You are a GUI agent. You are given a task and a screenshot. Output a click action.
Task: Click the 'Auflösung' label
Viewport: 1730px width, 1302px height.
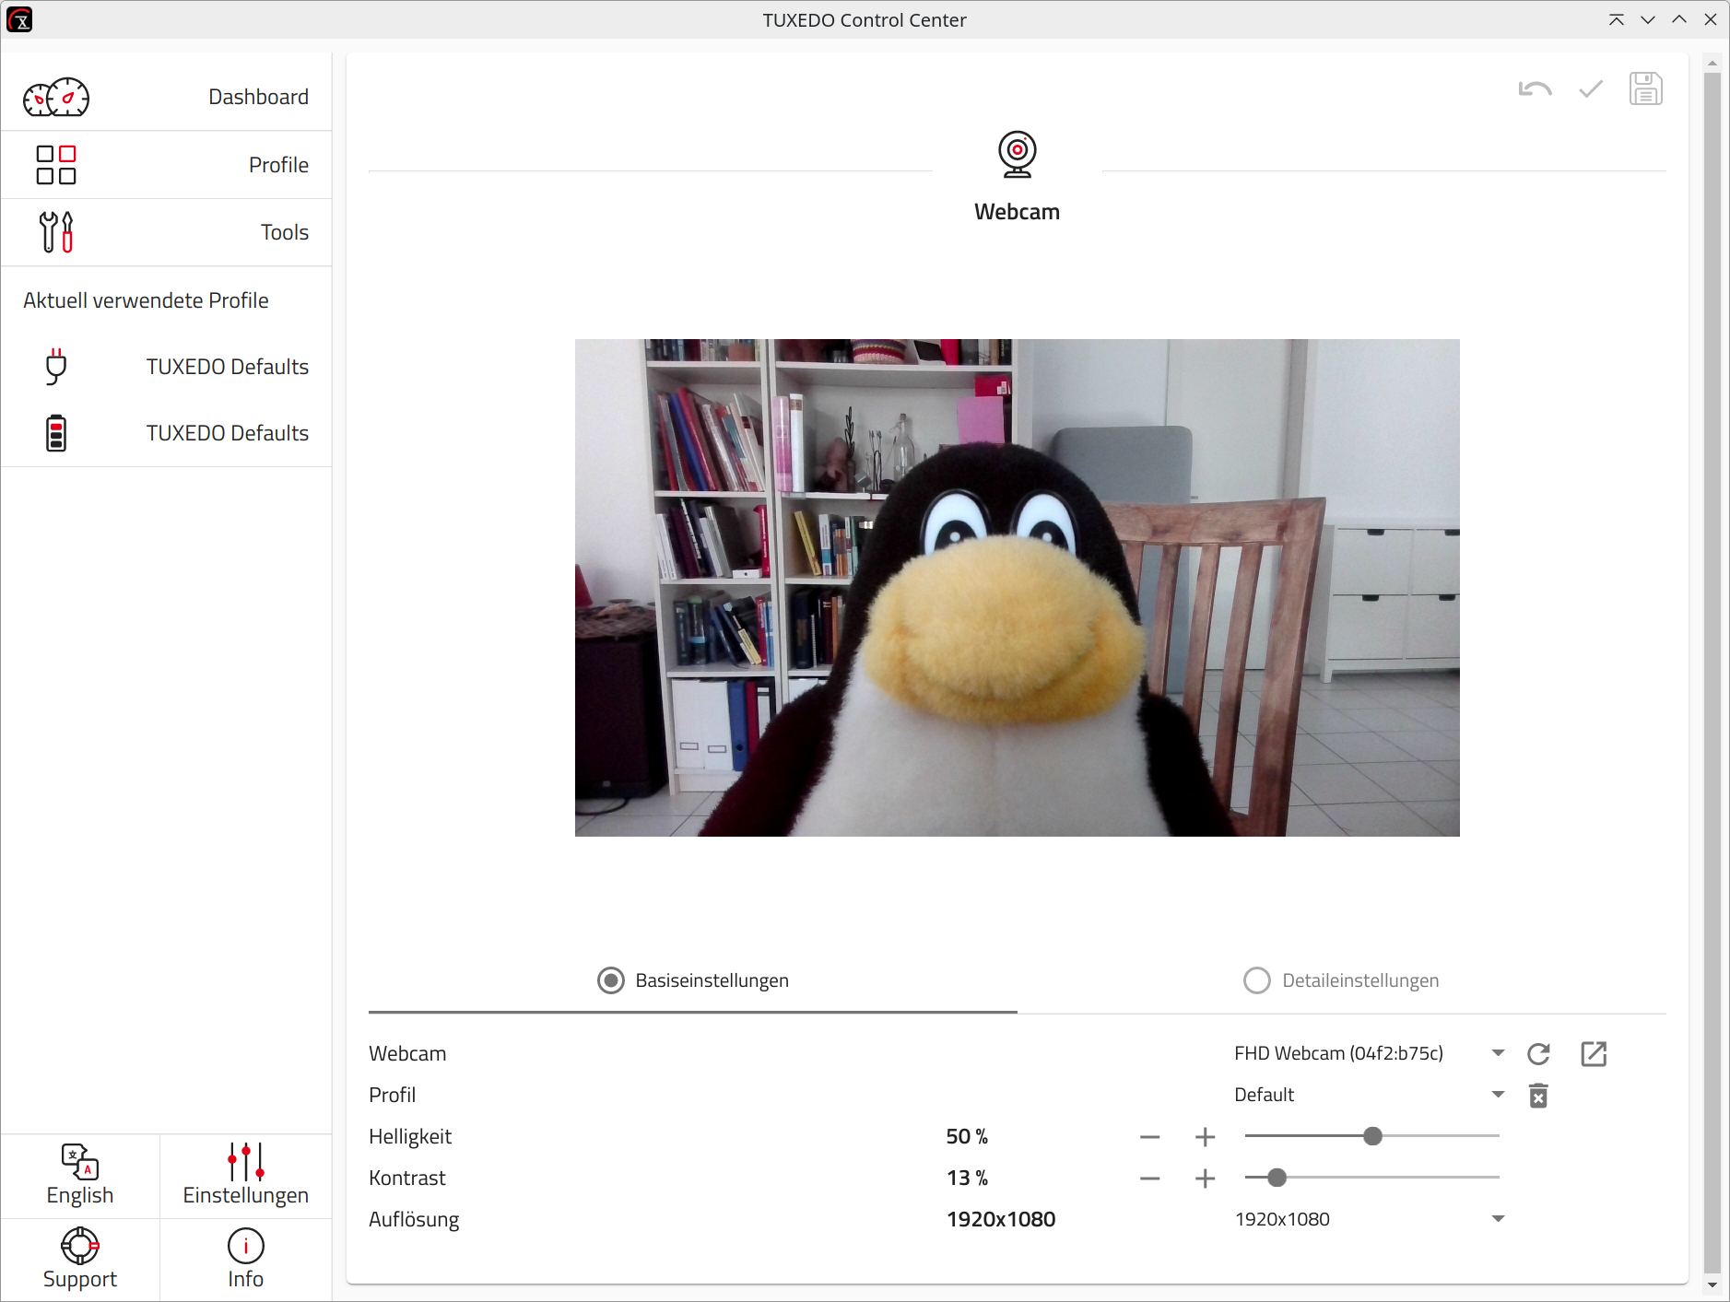point(414,1220)
